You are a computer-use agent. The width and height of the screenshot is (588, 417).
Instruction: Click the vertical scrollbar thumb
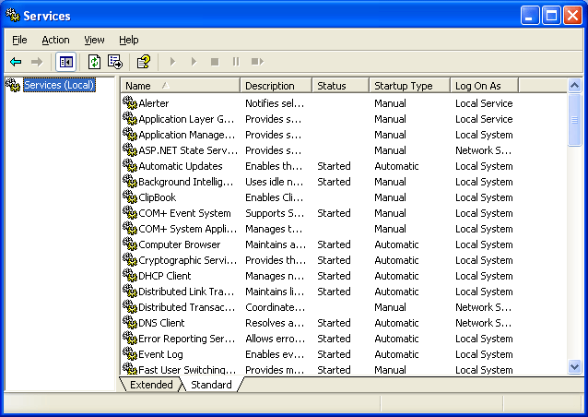click(574, 120)
